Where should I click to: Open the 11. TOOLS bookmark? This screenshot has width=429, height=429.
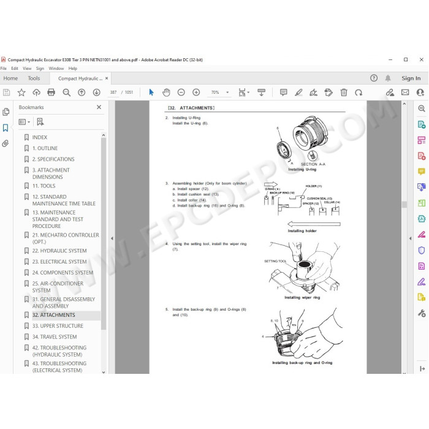[x=44, y=186]
